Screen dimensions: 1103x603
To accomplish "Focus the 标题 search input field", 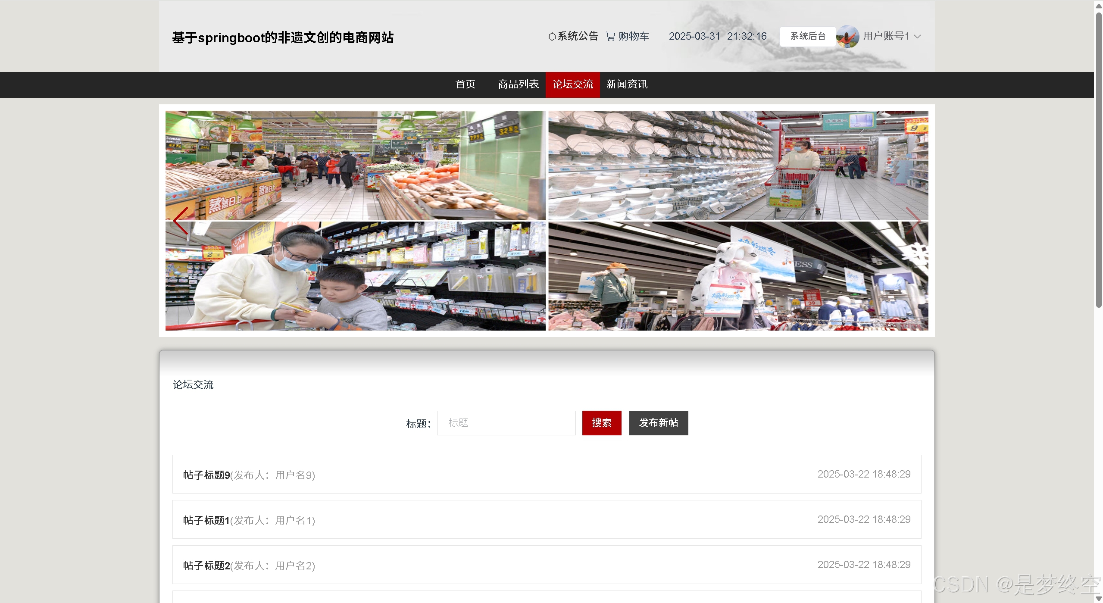I will point(506,423).
